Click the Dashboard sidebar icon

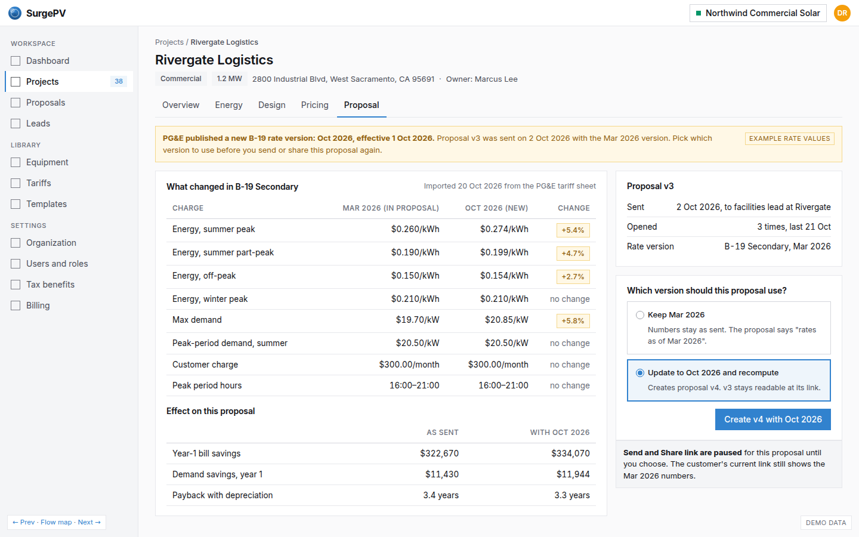click(16, 61)
